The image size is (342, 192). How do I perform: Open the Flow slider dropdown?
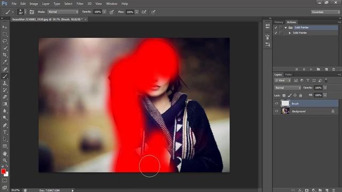tap(137, 12)
